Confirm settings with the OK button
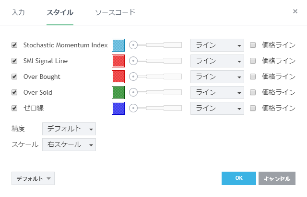307x197 pixels. [239, 178]
